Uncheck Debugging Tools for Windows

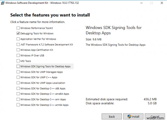click(18, 33)
